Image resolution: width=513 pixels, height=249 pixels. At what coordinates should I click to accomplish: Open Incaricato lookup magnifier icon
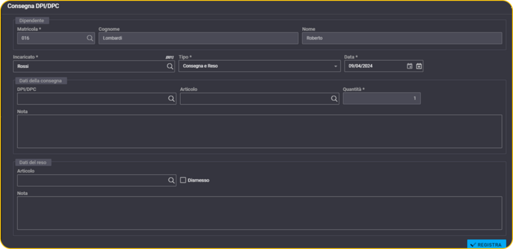click(x=170, y=66)
